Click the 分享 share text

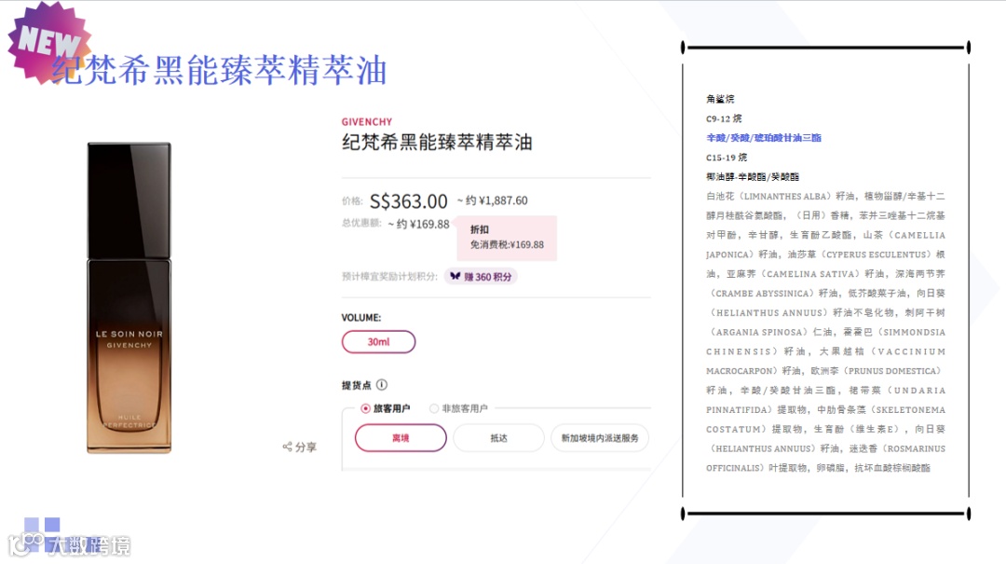(306, 447)
